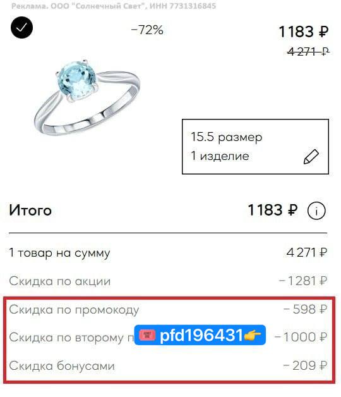Tap the pfd196431 promo code badge
The image size is (341, 397).
click(x=200, y=335)
